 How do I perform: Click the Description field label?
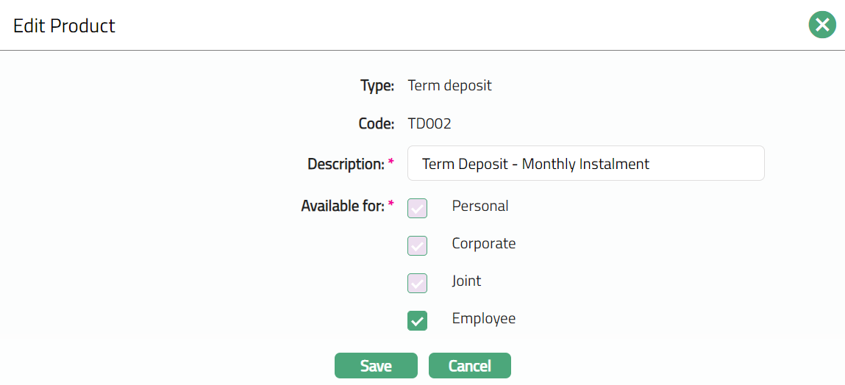tap(346, 164)
